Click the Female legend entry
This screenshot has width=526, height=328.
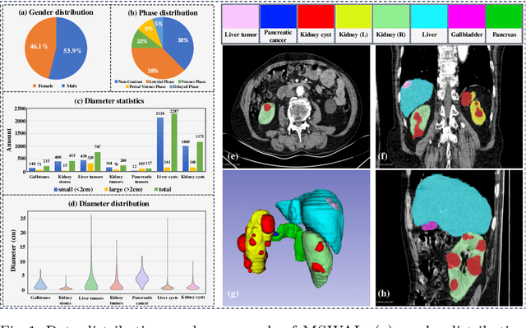point(43,85)
